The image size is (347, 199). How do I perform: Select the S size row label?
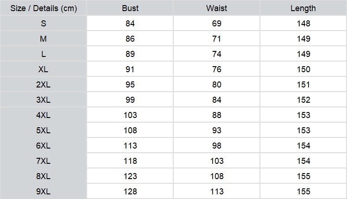pos(44,24)
